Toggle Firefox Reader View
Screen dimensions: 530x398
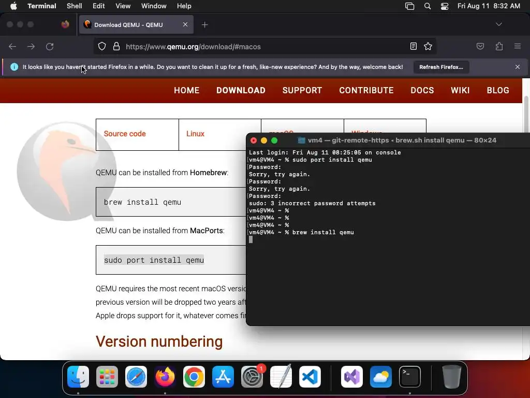(413, 46)
